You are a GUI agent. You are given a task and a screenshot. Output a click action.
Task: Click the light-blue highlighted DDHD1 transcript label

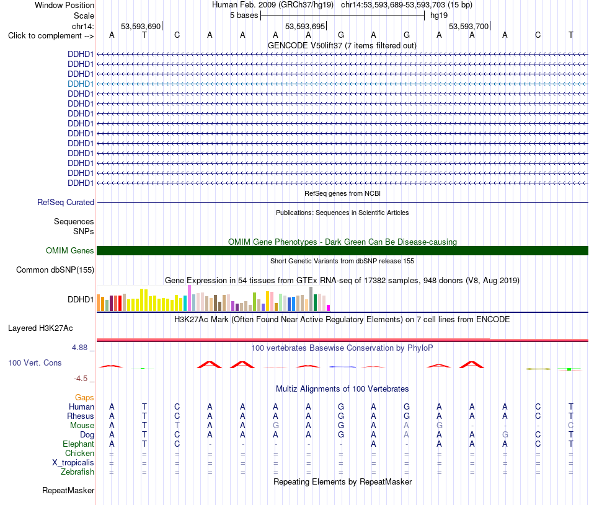81,84
